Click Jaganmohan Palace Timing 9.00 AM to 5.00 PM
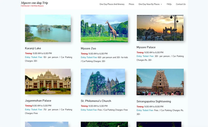Screen dimensions: 208x127 [x=38, y=106]
